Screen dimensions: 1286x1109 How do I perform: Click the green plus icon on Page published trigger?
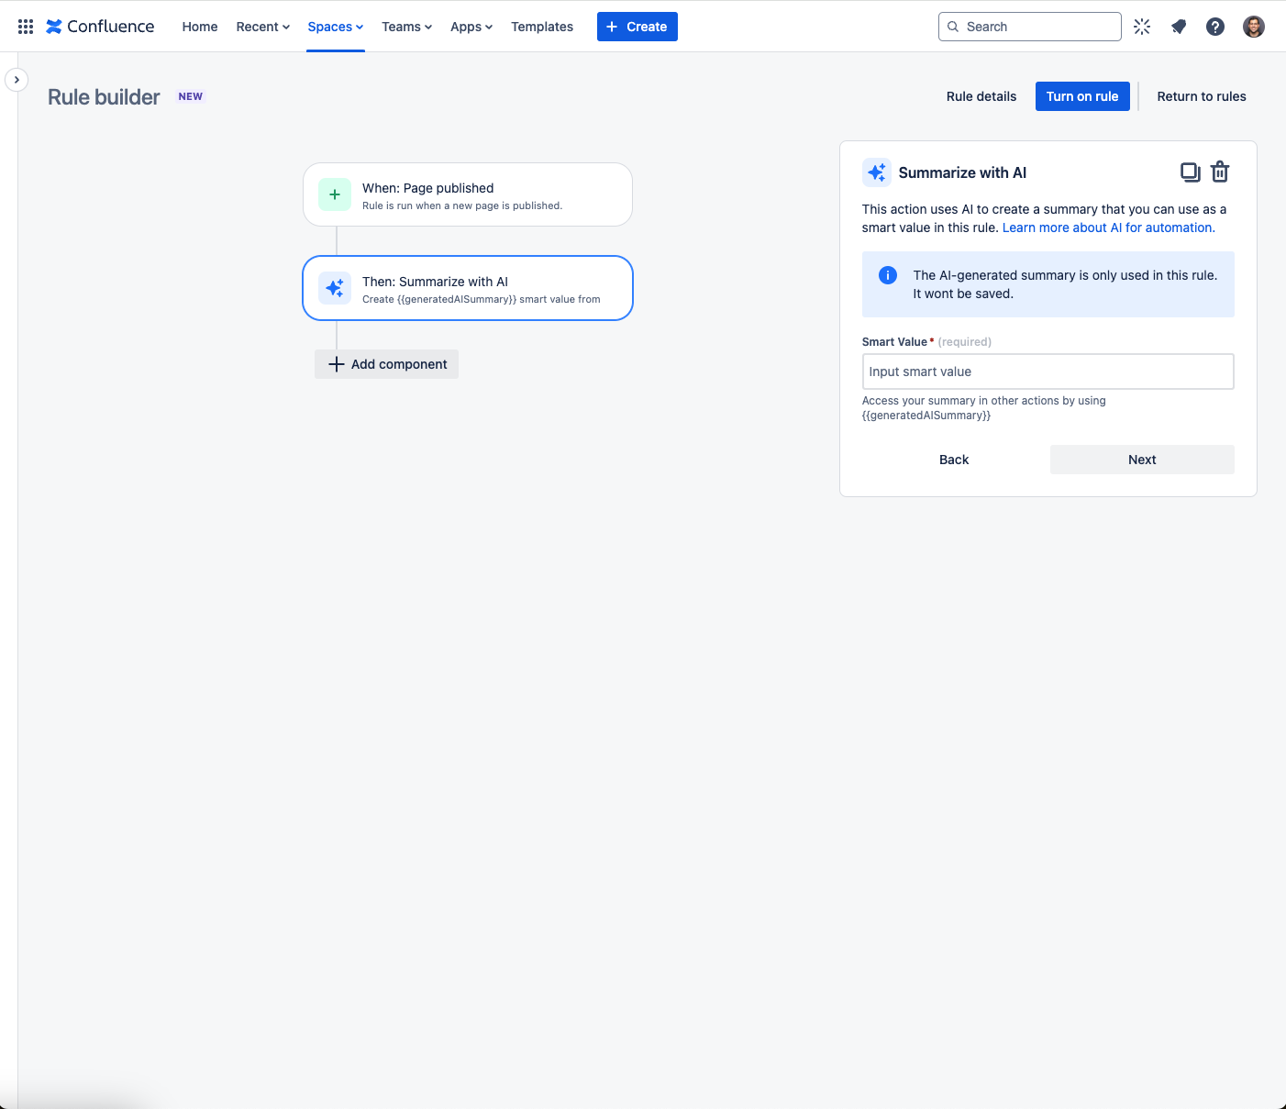point(335,194)
